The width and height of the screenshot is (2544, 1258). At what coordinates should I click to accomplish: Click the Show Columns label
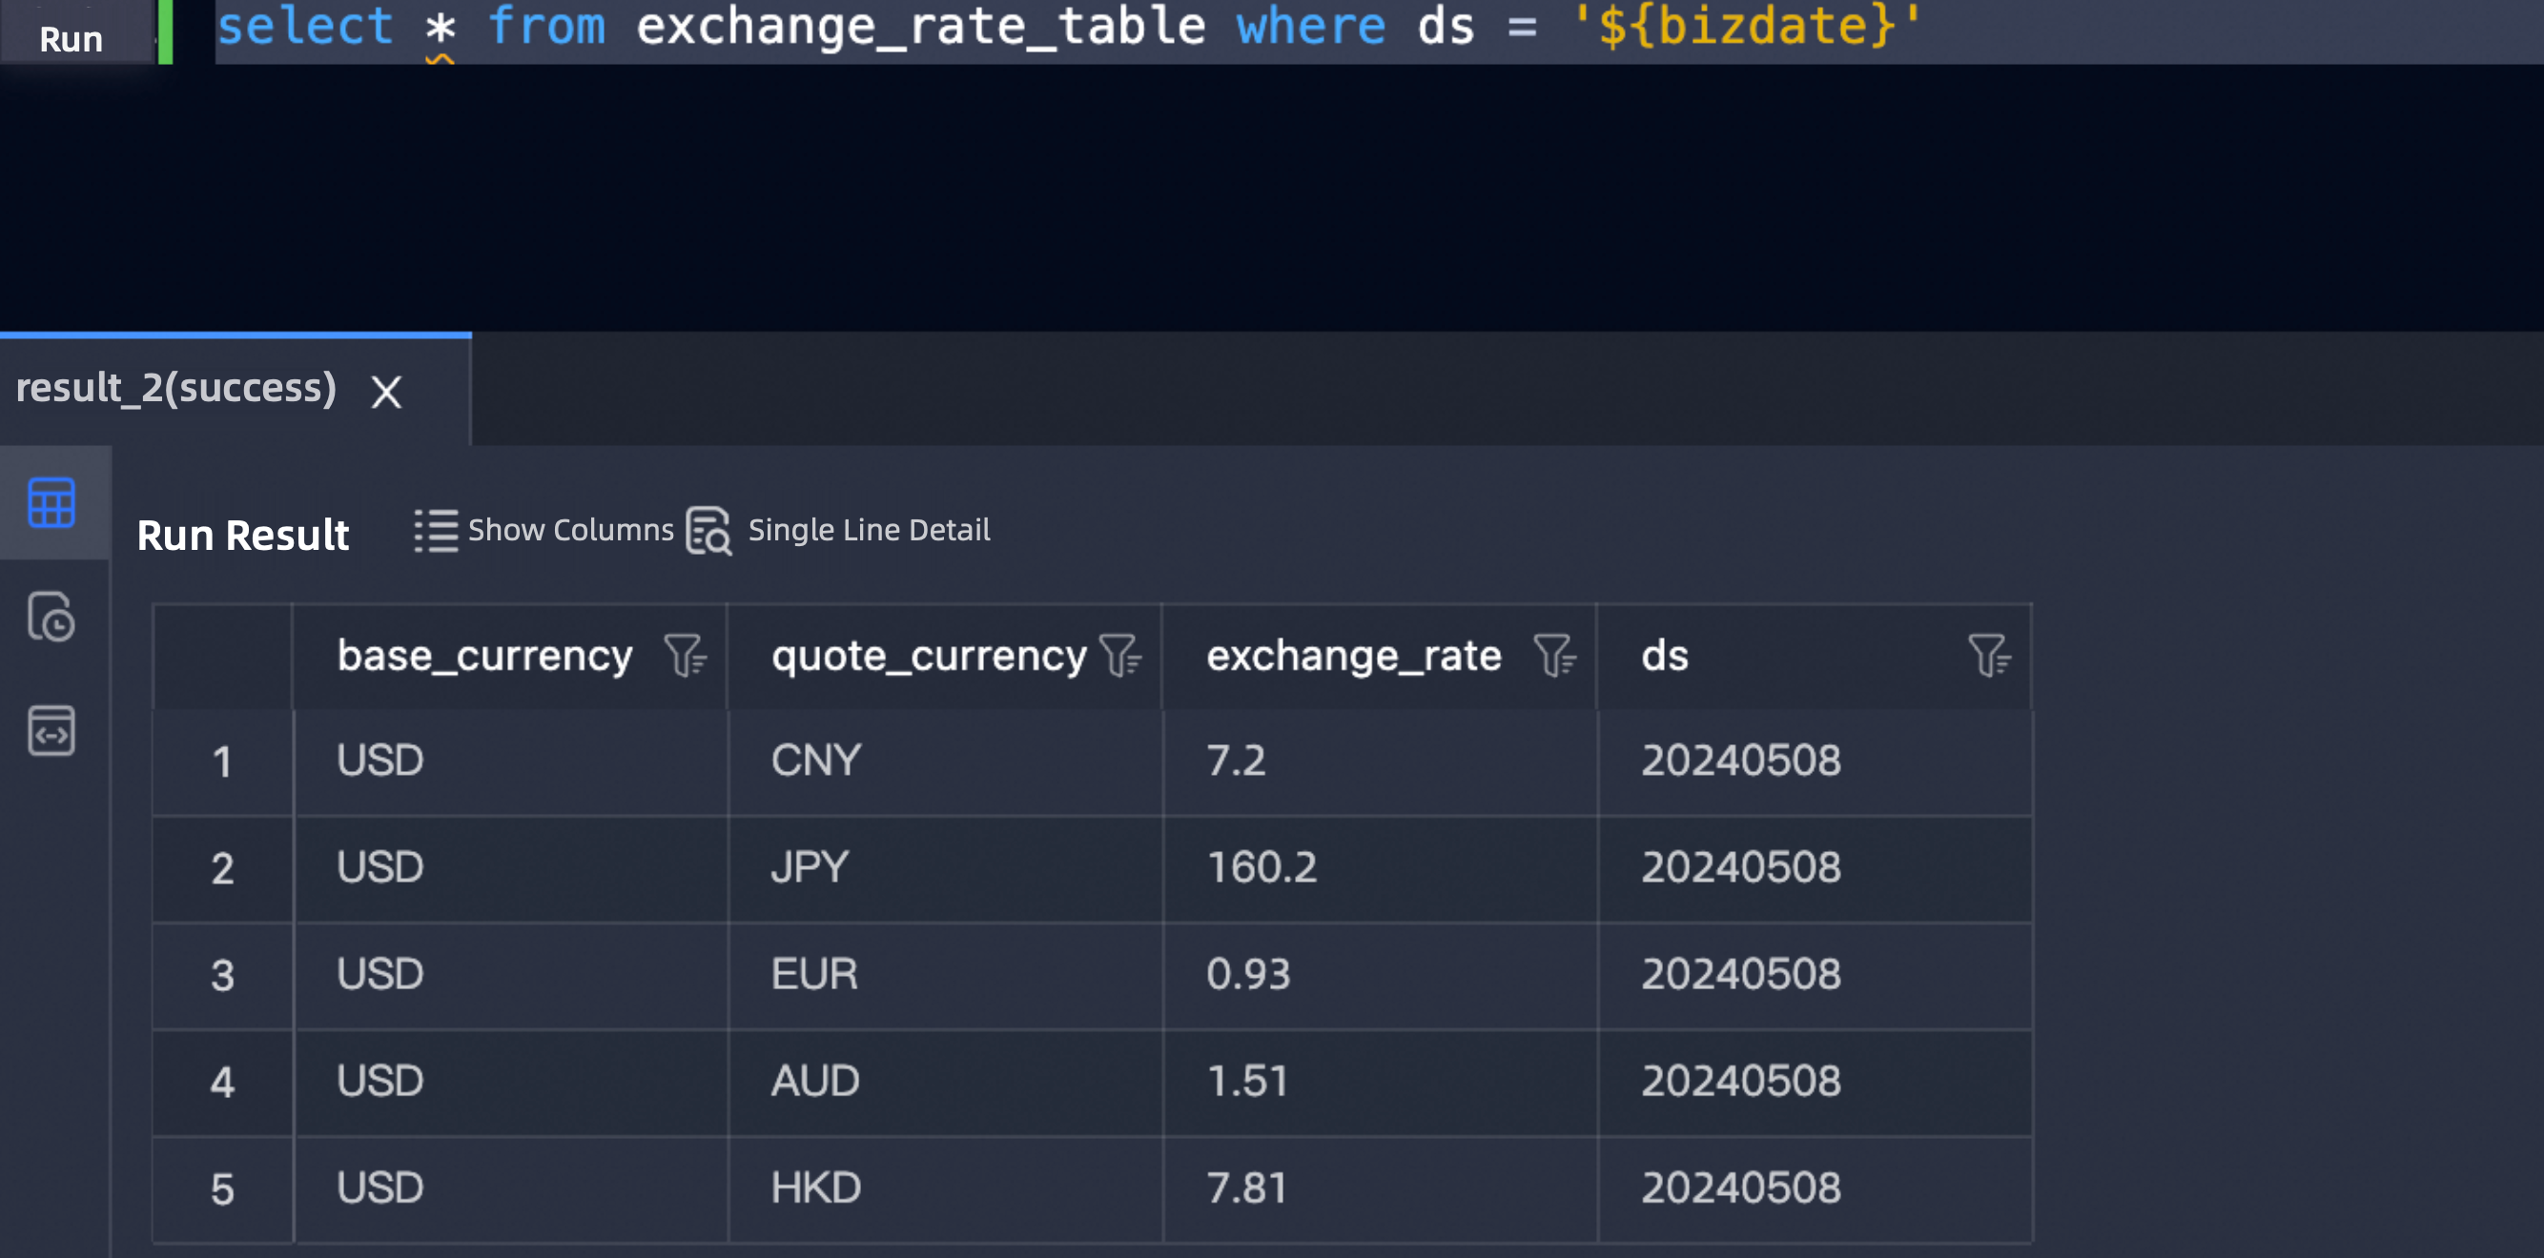coord(570,530)
